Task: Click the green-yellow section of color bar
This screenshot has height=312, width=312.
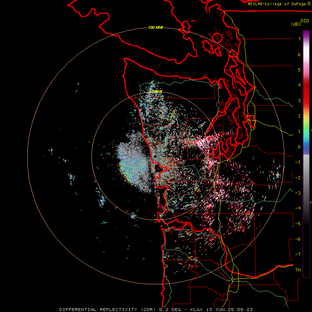Action: (x=306, y=124)
